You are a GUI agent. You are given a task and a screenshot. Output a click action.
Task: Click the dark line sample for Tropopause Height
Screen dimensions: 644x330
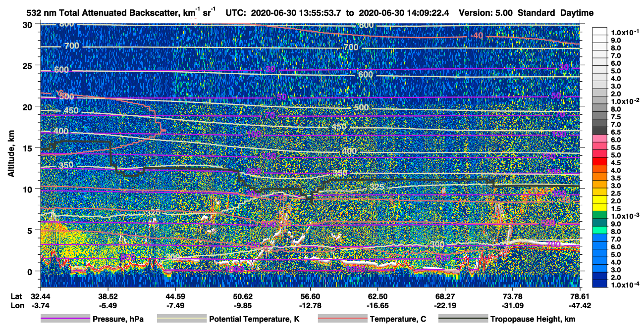pyautogui.click(x=463, y=319)
